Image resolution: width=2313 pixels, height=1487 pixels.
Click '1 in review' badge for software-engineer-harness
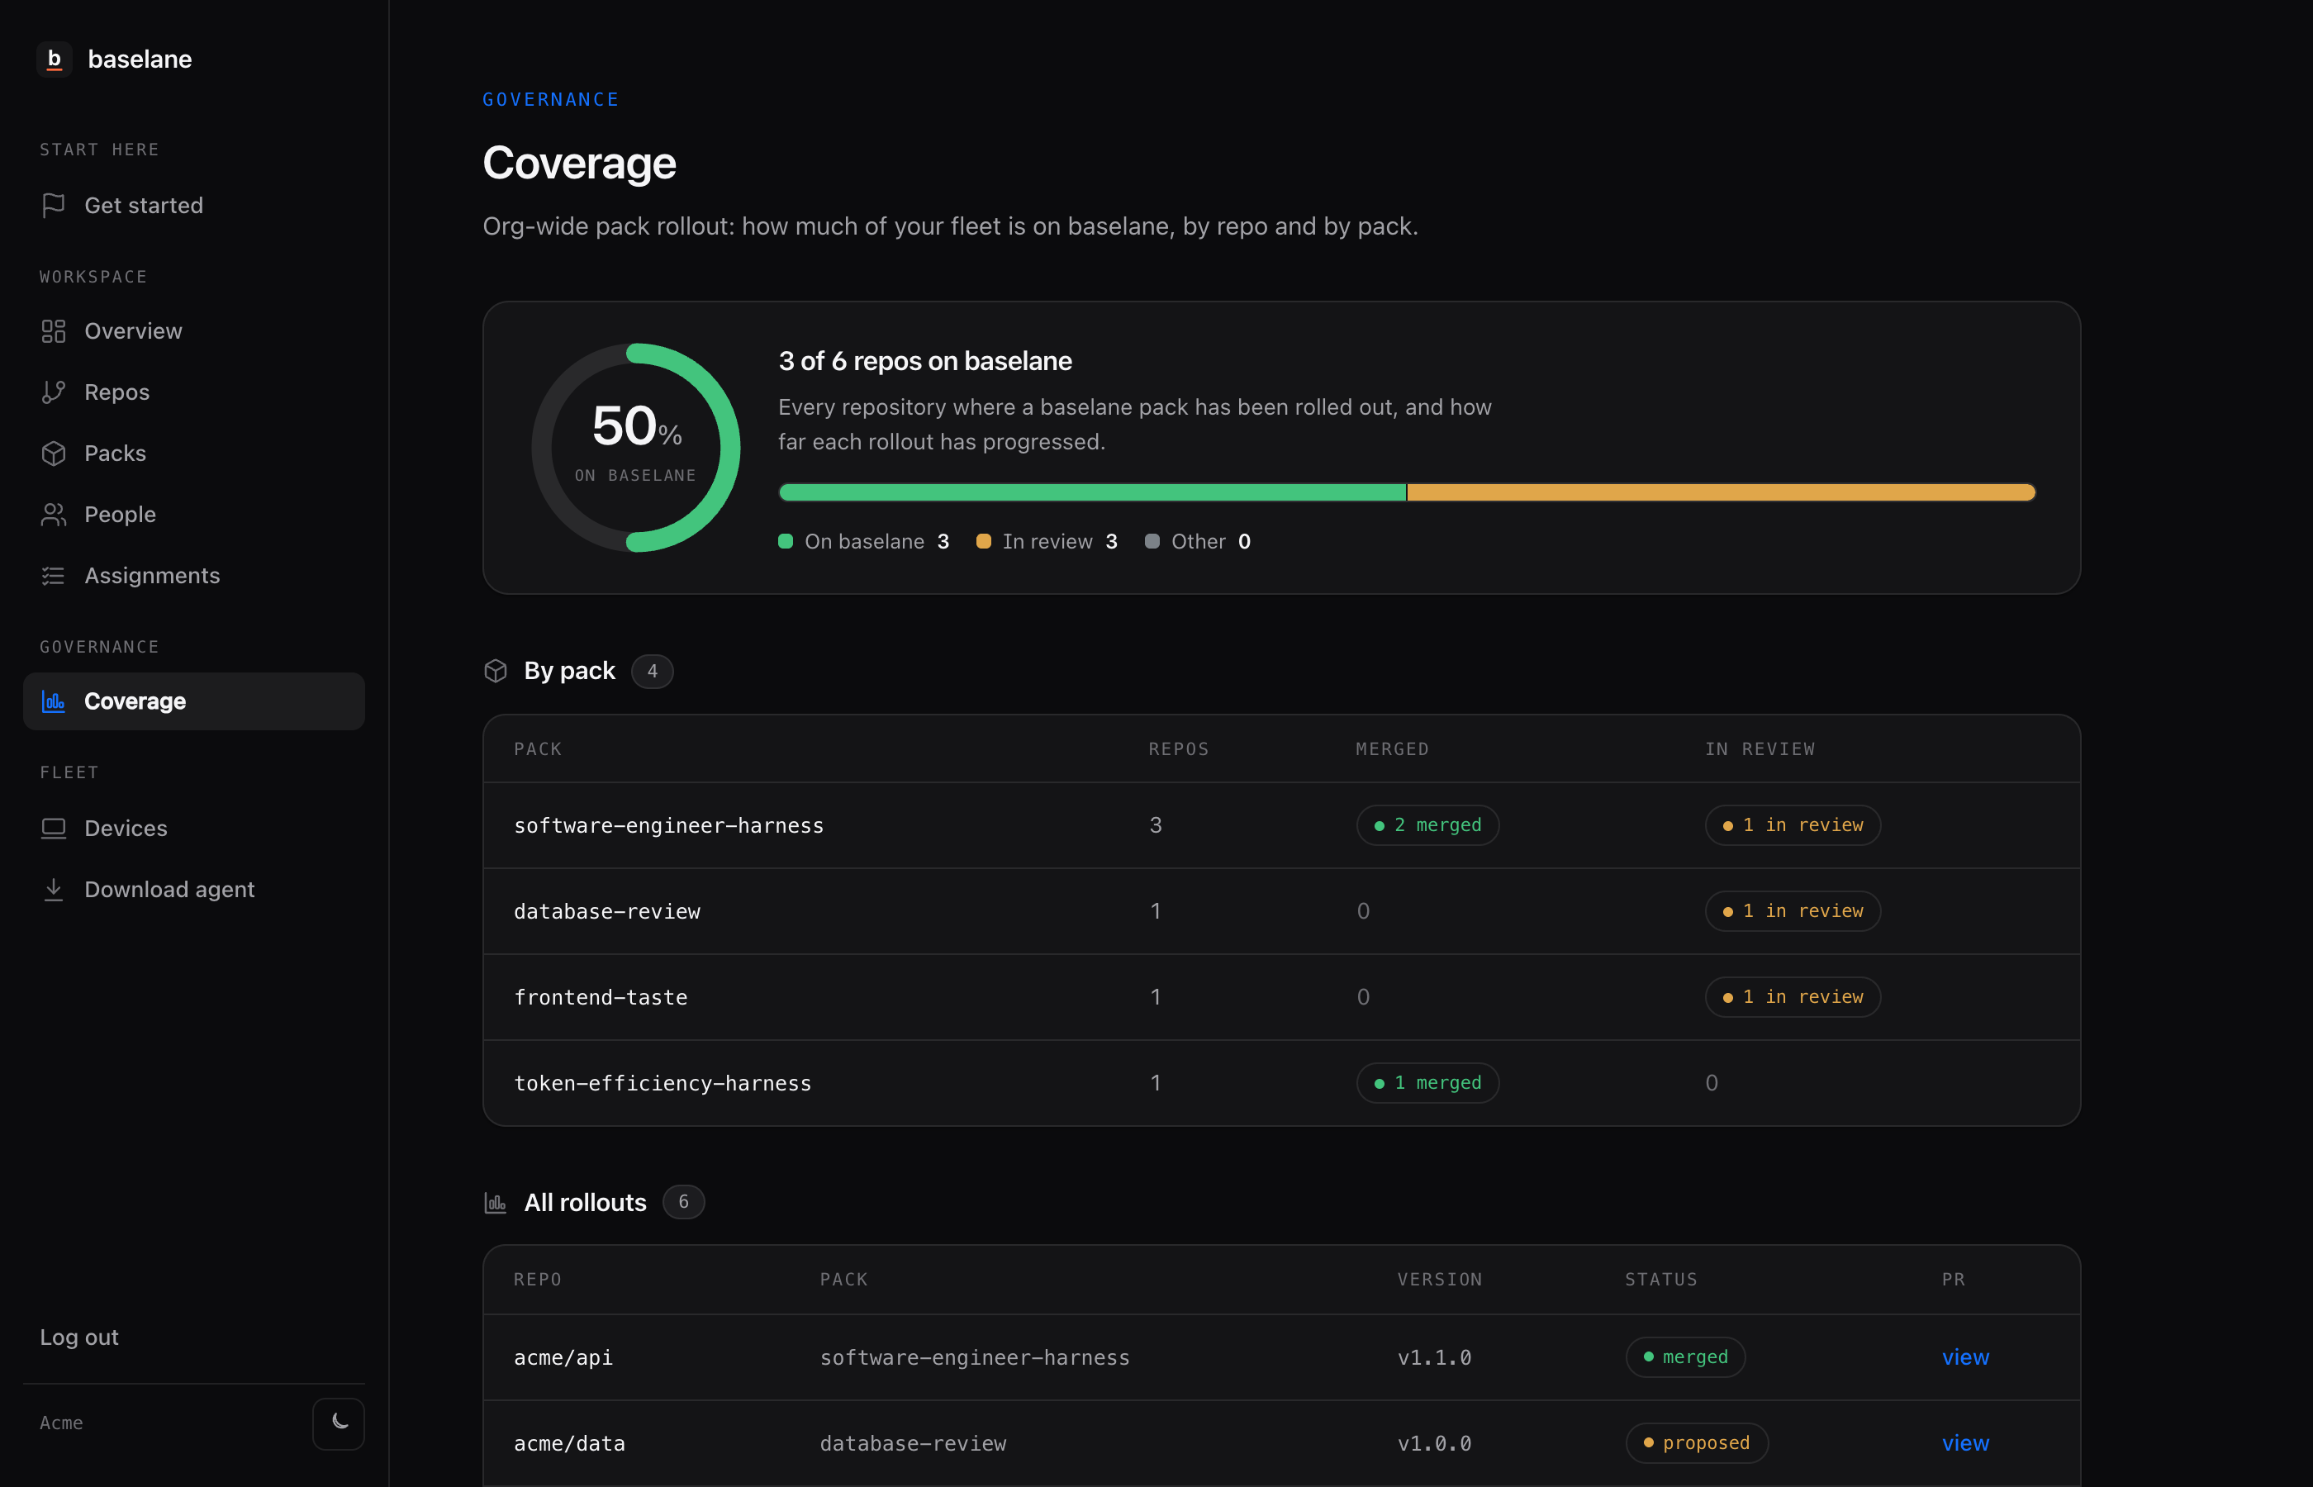point(1793,825)
